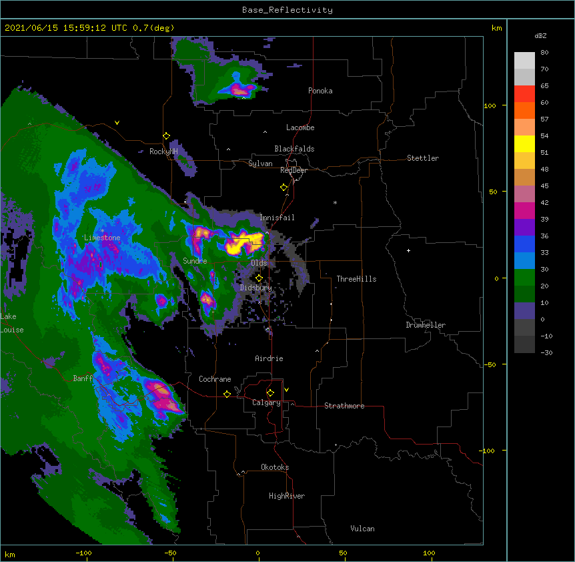
Task: Click the RockyMH city label
Action: coord(163,152)
